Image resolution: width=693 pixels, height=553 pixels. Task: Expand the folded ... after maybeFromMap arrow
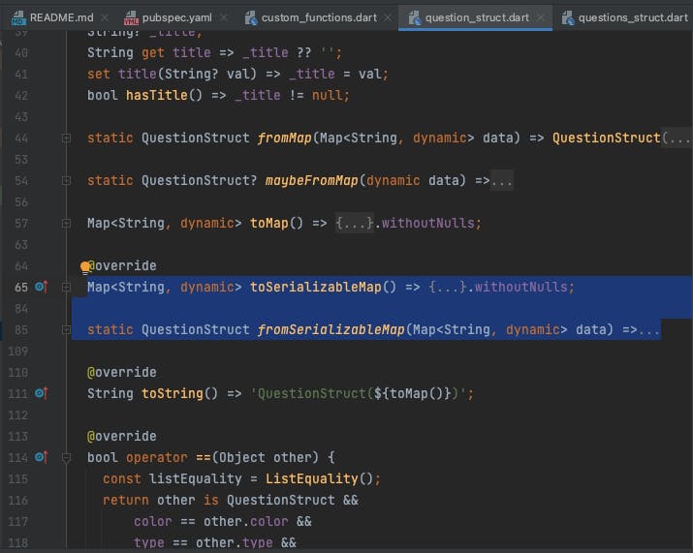(x=502, y=181)
